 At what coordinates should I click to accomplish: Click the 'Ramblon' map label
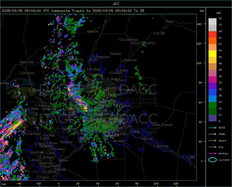[93, 31]
